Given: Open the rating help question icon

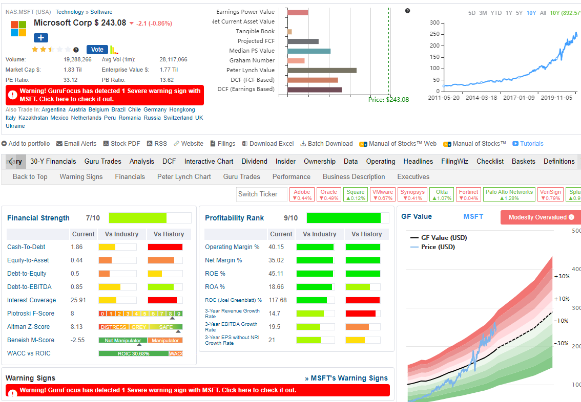Looking at the screenshot, I should [76, 50].
